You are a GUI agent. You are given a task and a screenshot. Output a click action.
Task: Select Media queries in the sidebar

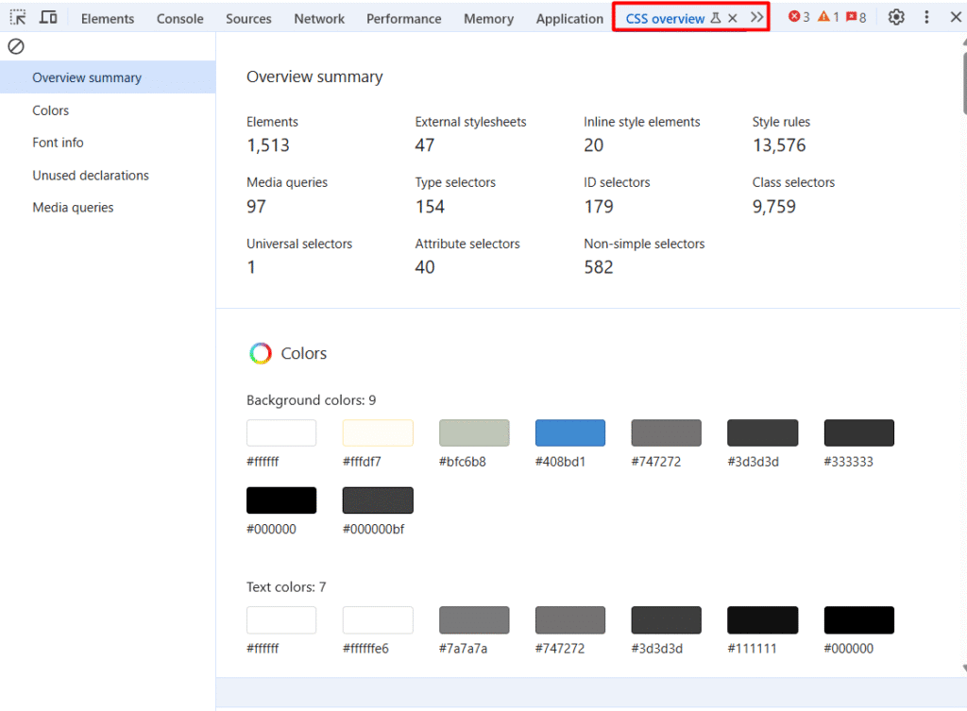coord(73,208)
